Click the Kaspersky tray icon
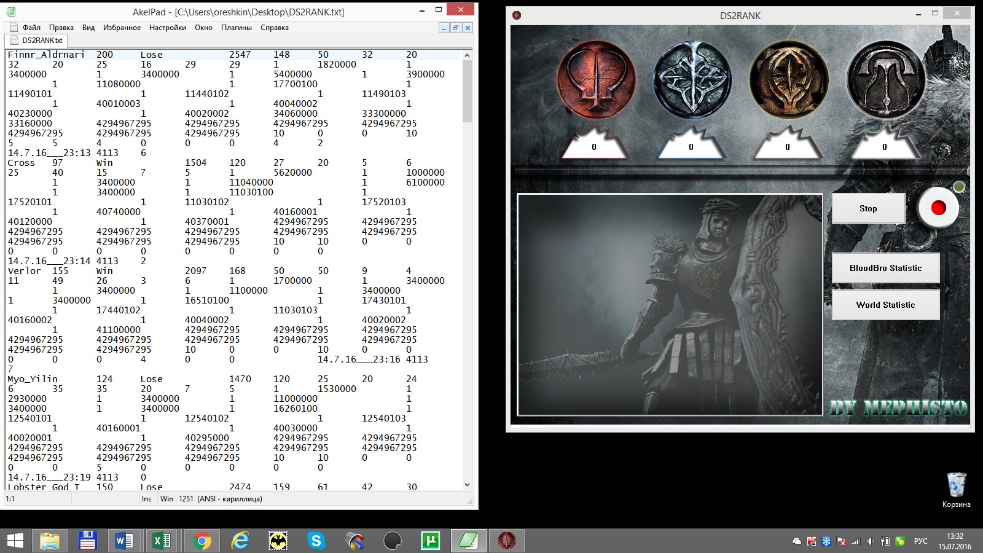Screen dimensions: 983x553 coord(812,541)
